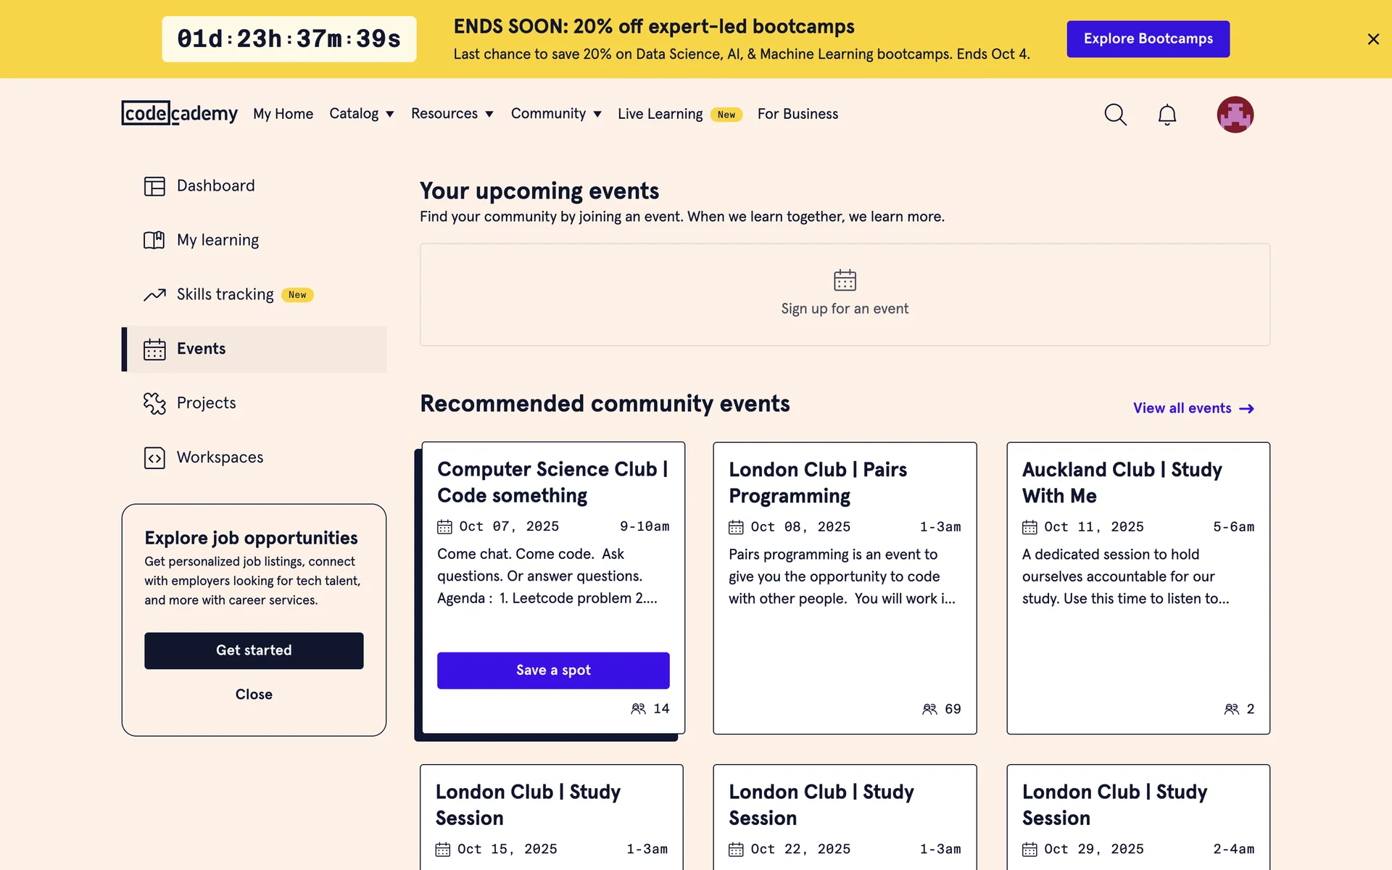
Task: Expand the Resources dropdown menu
Action: [x=452, y=114]
